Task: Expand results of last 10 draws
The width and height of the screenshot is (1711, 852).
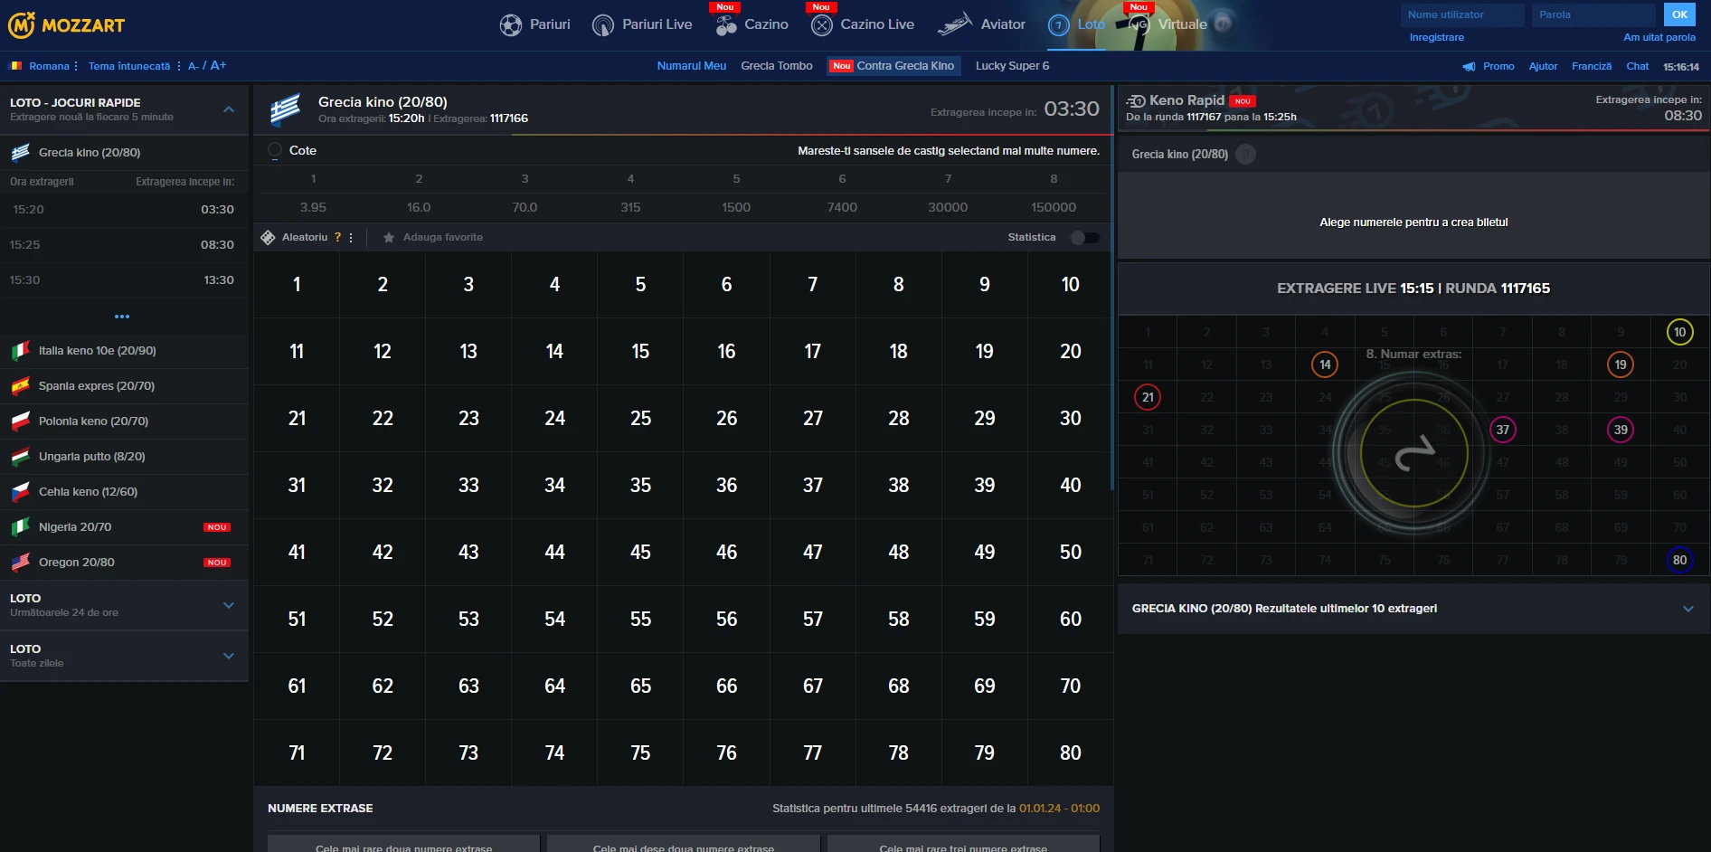Action: click(x=1687, y=609)
